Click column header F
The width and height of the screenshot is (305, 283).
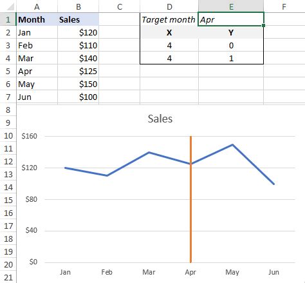(284, 6)
